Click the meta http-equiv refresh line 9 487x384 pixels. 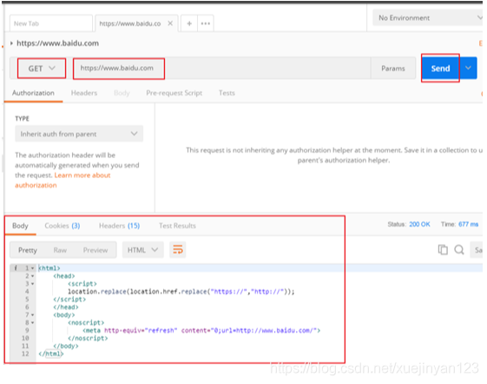pos(201,330)
